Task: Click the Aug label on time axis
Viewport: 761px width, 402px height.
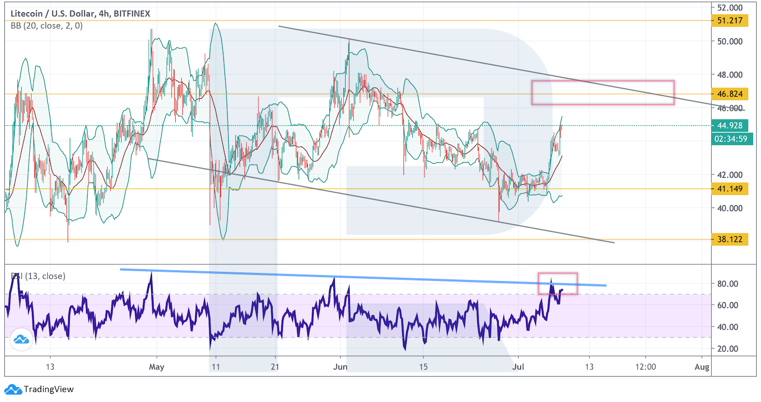Action: [x=702, y=367]
